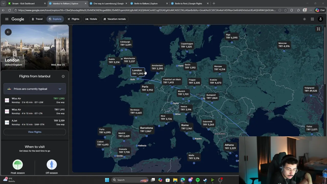Switch to One way to Luxembourg tab
Screen dimensions: 327x184
[109, 4]
